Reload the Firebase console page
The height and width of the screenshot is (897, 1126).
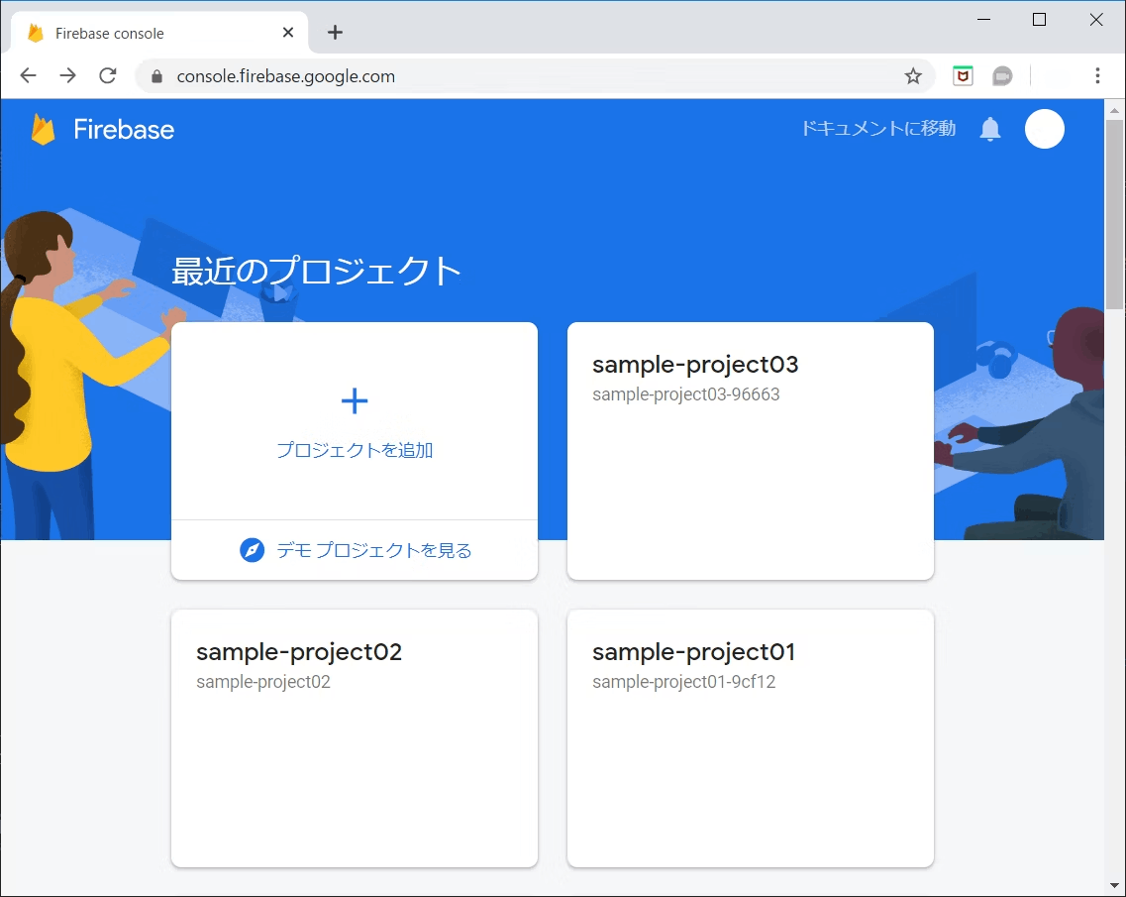click(108, 75)
